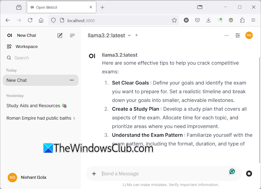Click the chat area vertical scrollbar
This screenshot has width=261, height=189.
coord(260,110)
